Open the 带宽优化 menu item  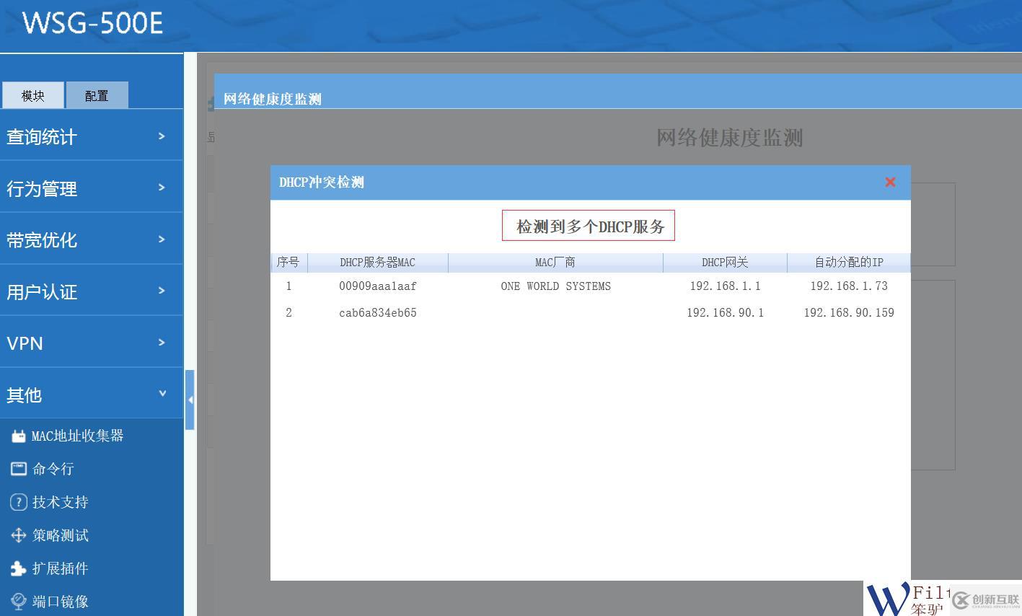92,239
